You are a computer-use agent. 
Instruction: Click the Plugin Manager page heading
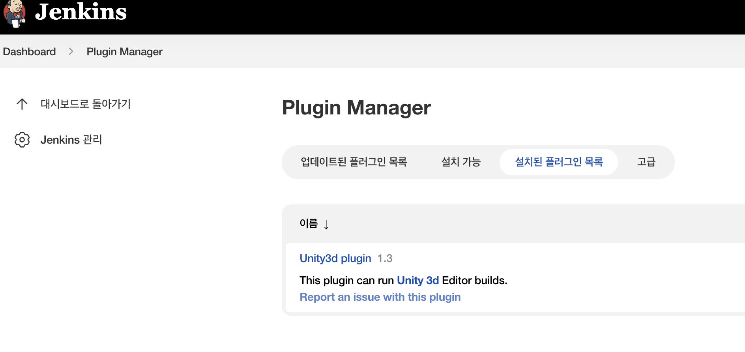(x=356, y=108)
